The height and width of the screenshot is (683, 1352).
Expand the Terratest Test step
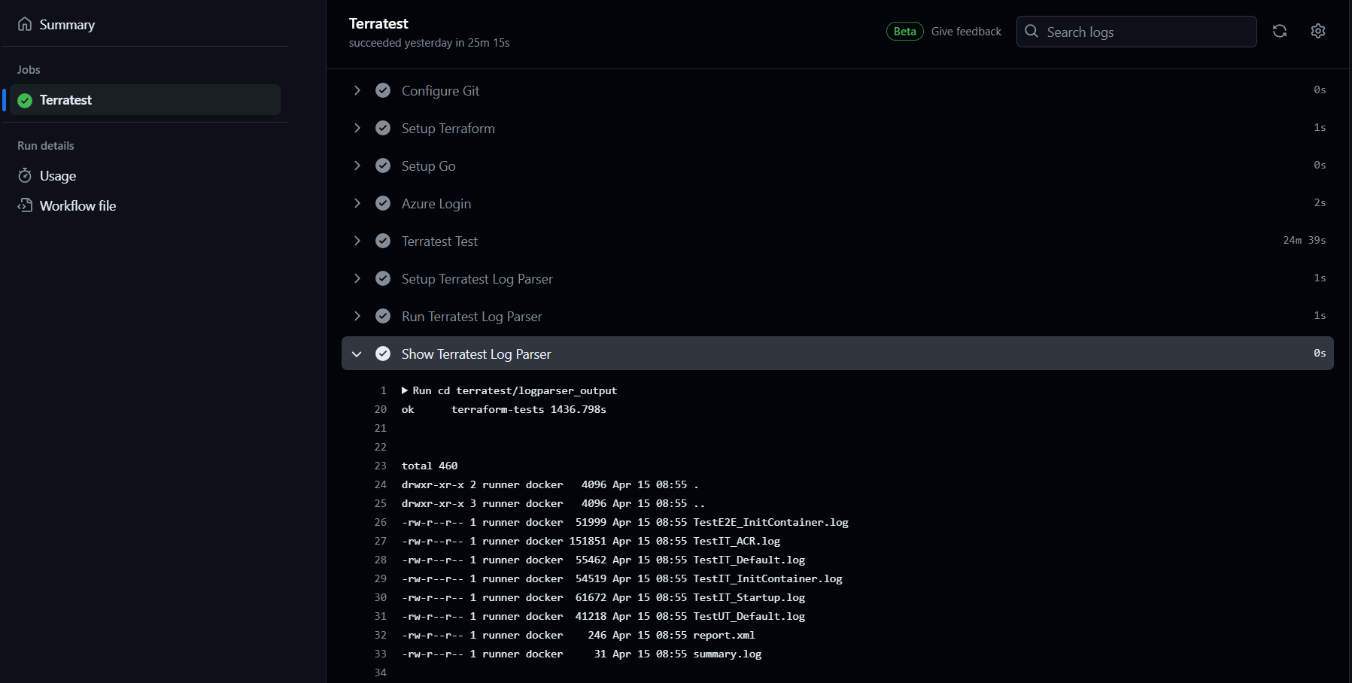[357, 241]
